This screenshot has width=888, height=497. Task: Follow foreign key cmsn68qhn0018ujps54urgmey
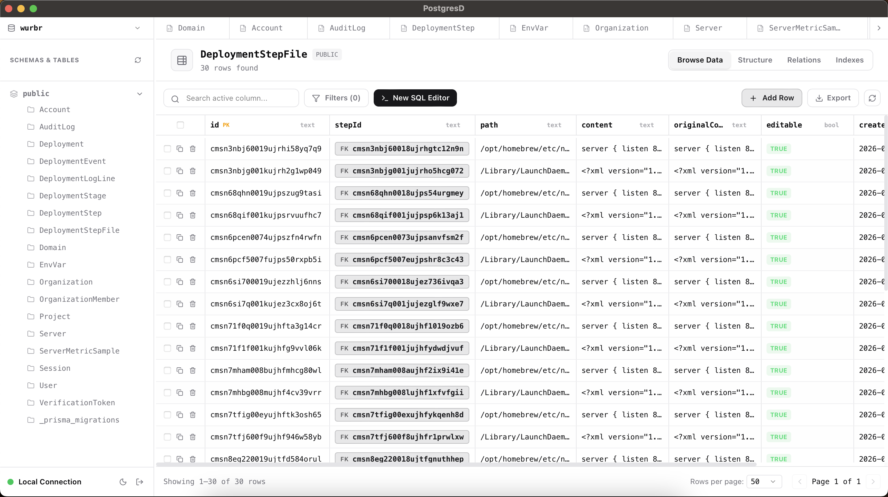[x=402, y=193]
